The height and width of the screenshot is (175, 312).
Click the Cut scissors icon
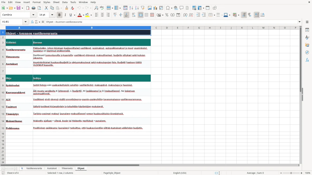pyautogui.click(x=46, y=8)
